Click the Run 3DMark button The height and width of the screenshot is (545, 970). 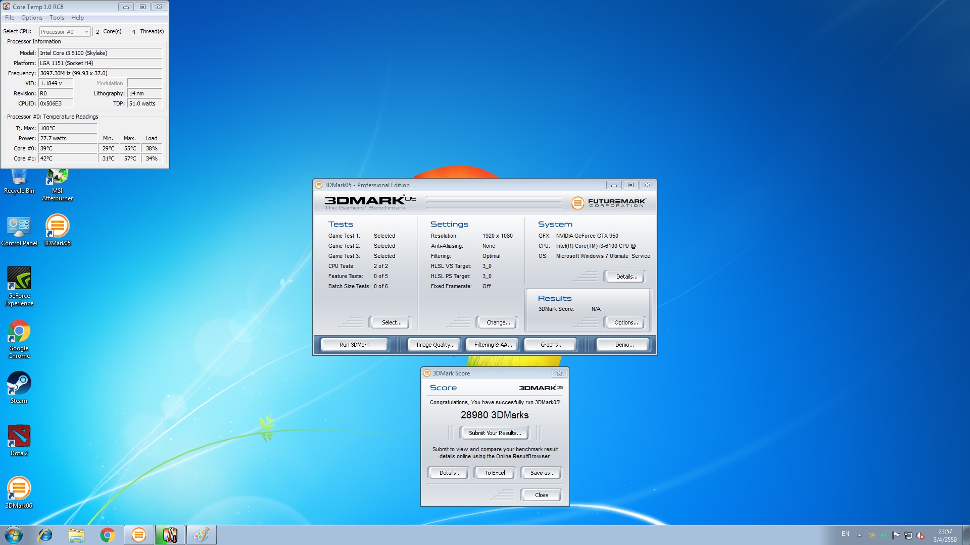[354, 345]
